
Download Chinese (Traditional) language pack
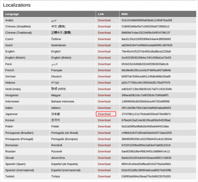[x=104, y=33]
